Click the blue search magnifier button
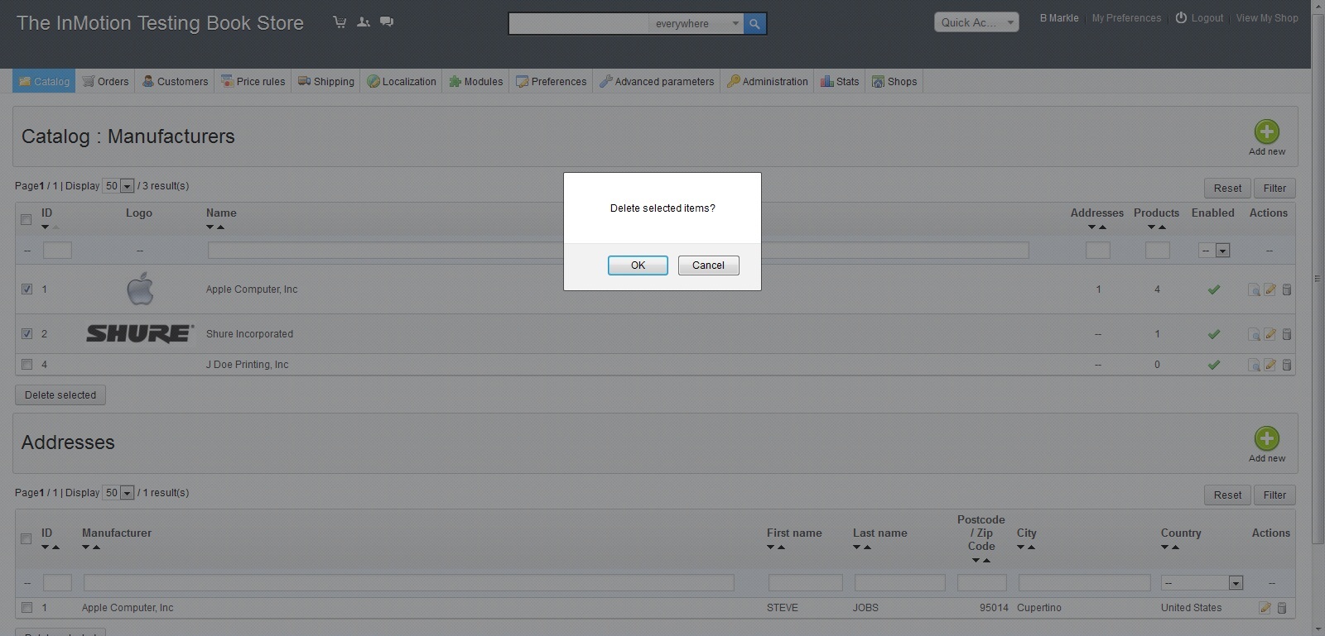 pyautogui.click(x=754, y=24)
